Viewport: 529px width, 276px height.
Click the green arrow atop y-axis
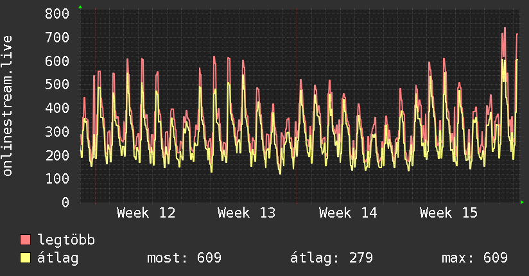(x=80, y=7)
